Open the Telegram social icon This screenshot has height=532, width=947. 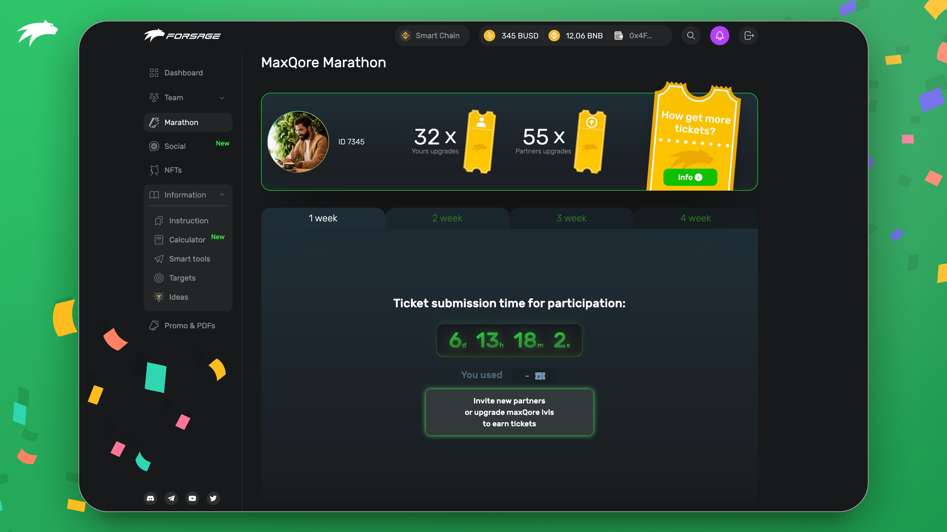(x=171, y=498)
